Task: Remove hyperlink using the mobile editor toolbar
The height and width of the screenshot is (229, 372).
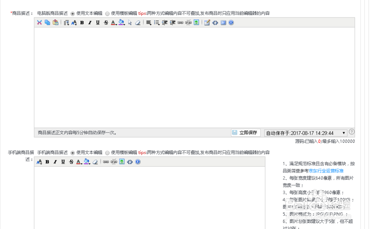Action: pyautogui.click(x=114, y=162)
